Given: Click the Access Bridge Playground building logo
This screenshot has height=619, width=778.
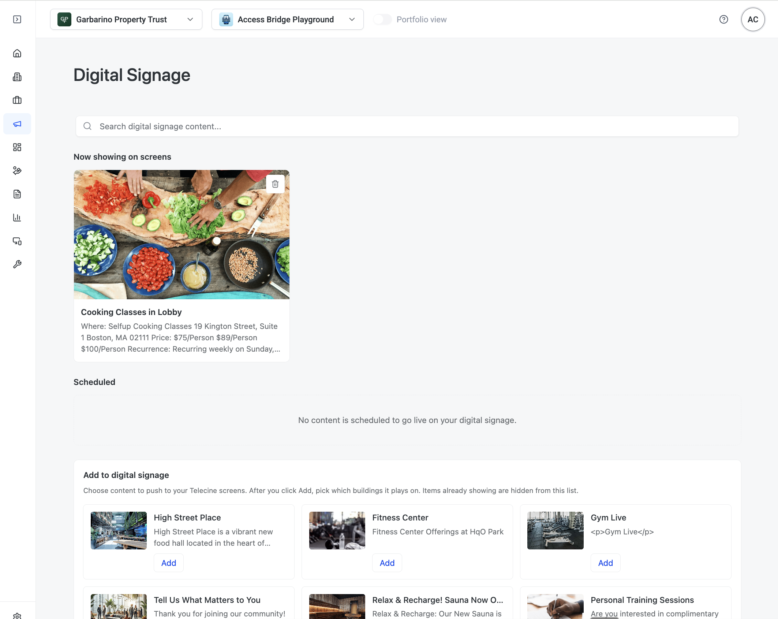Looking at the screenshot, I should click(226, 19).
